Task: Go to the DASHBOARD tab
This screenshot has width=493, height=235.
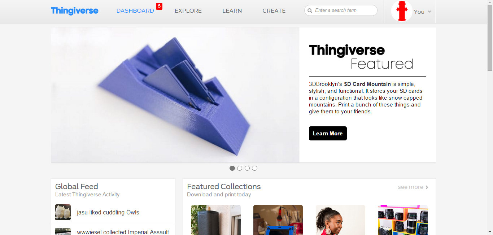Action: [x=135, y=11]
